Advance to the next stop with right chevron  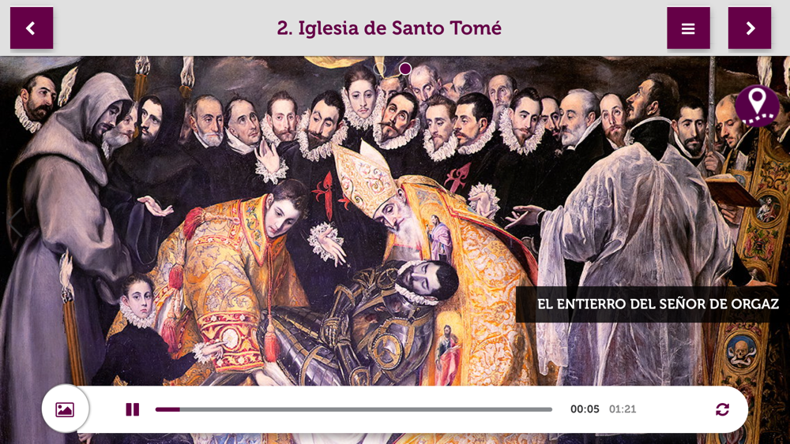click(x=749, y=28)
